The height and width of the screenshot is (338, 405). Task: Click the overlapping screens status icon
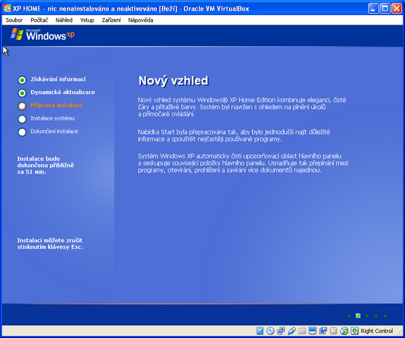coord(323,331)
